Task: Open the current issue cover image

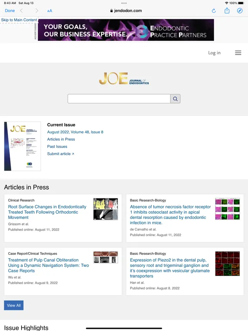Action: (x=22, y=146)
